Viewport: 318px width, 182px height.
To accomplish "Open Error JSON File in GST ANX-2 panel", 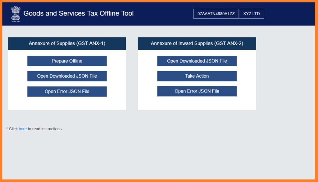I will point(197,91).
